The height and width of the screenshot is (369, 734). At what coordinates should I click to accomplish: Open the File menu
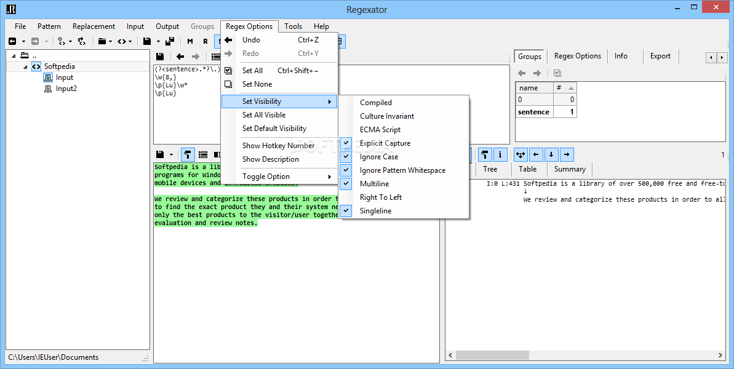pos(20,26)
